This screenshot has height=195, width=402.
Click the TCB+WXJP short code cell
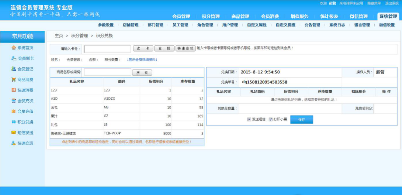click(x=122, y=134)
